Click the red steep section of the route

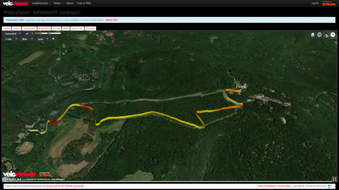54,122
